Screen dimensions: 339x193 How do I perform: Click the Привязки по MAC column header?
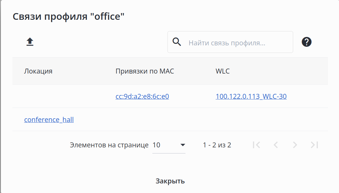pos(145,71)
